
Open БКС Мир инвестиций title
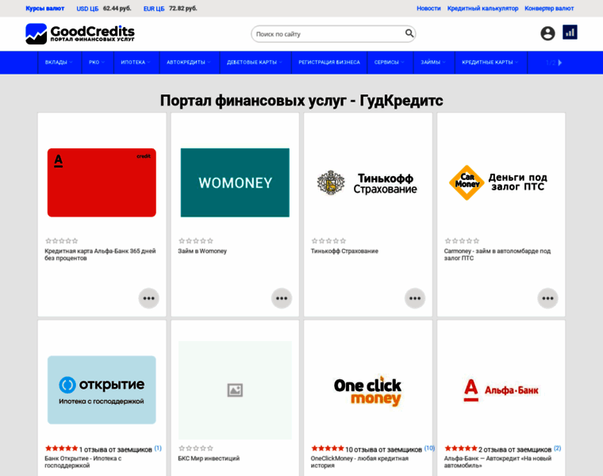(209, 459)
